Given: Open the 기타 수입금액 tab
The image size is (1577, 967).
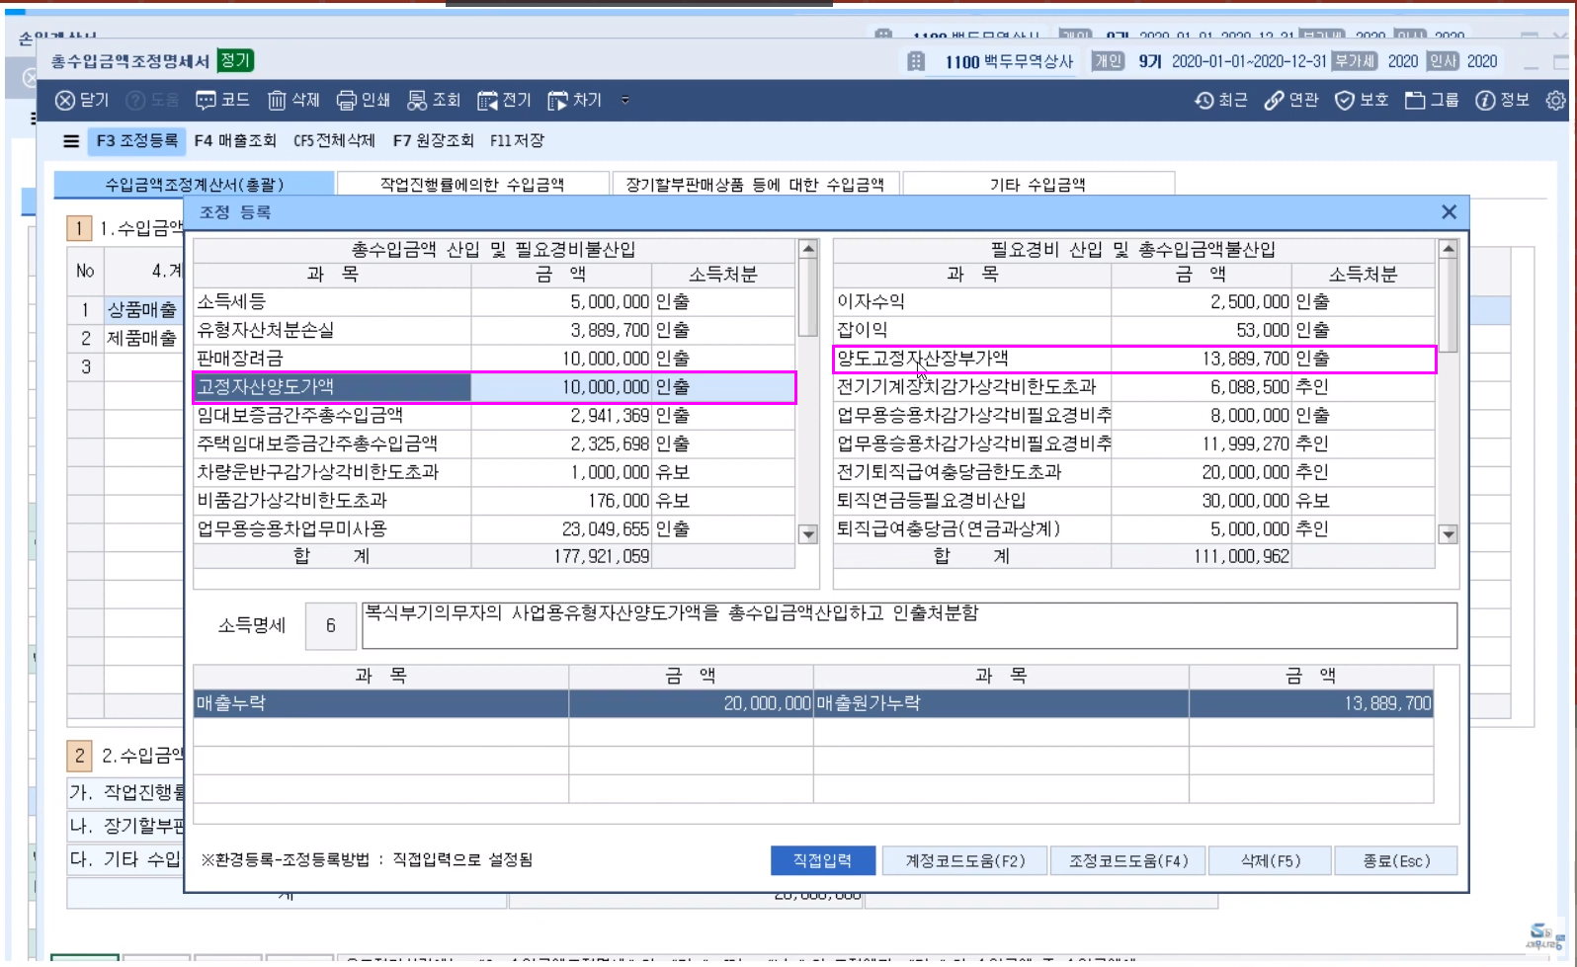Looking at the screenshot, I should (1037, 185).
